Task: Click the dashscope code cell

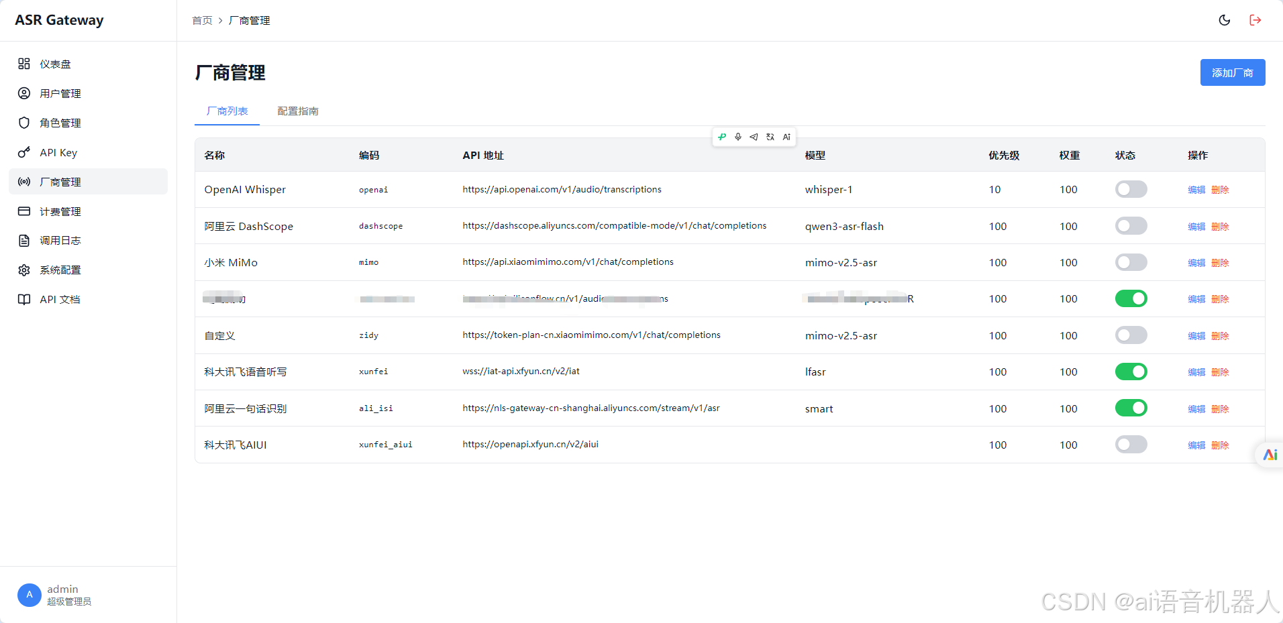Action: point(381,226)
